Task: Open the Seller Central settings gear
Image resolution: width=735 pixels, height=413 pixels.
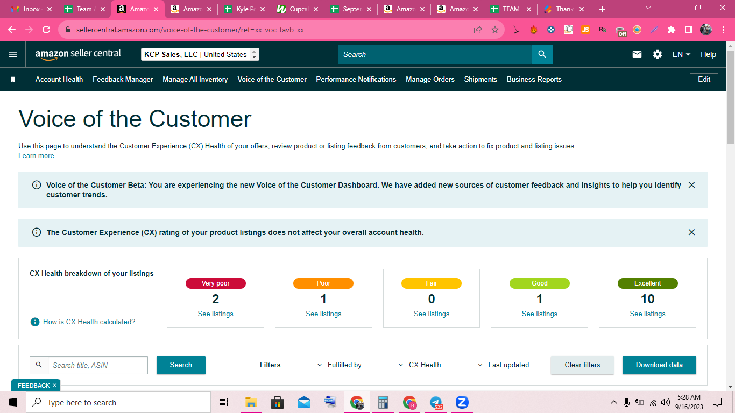Action: coord(658,54)
